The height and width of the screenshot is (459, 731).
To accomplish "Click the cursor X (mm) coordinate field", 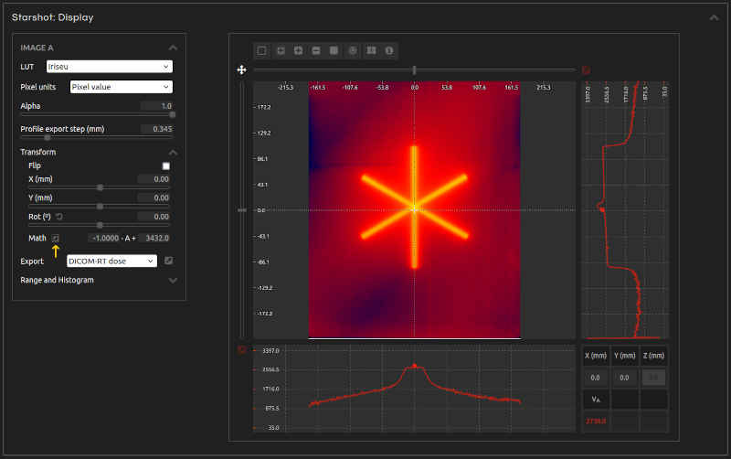I will pos(596,378).
